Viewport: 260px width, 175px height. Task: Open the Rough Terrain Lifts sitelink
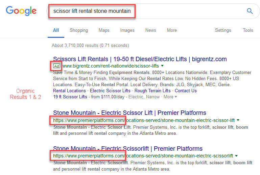(152, 91)
